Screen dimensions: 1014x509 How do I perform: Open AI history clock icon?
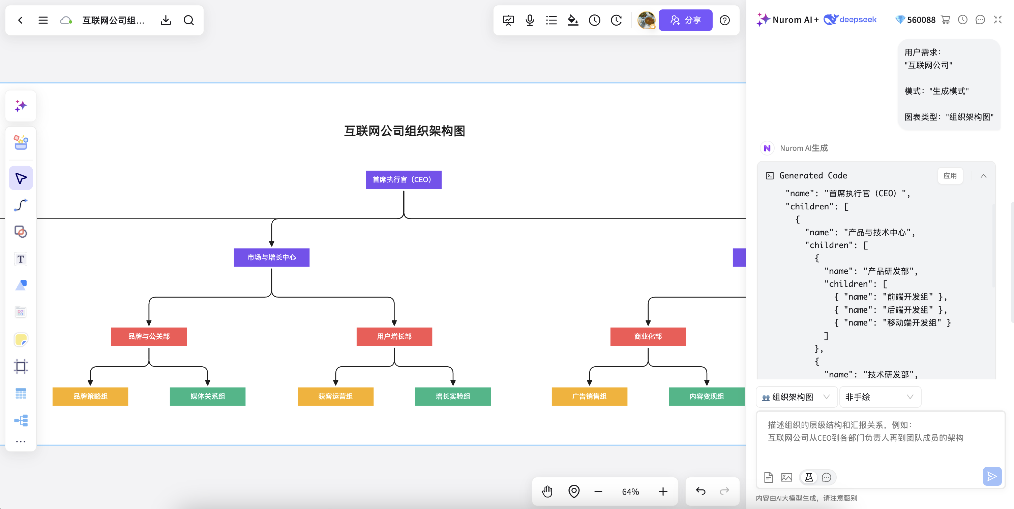tap(963, 20)
